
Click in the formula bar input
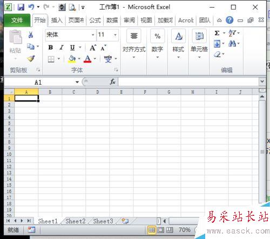tap(188, 82)
